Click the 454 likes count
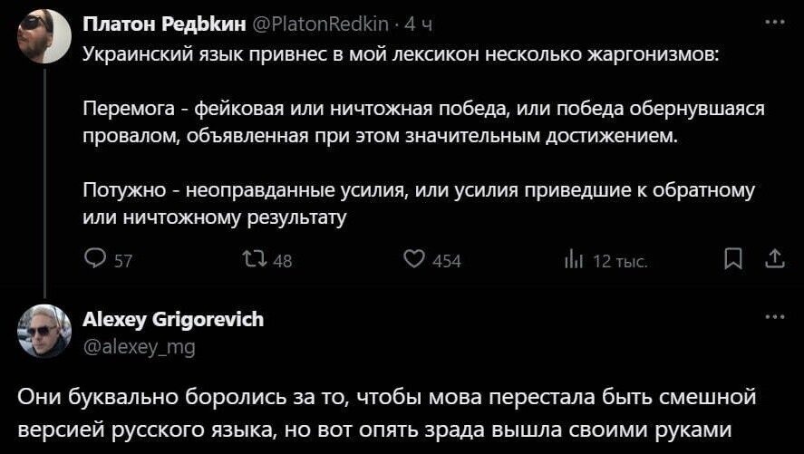The width and height of the screenshot is (804, 454). click(x=447, y=261)
